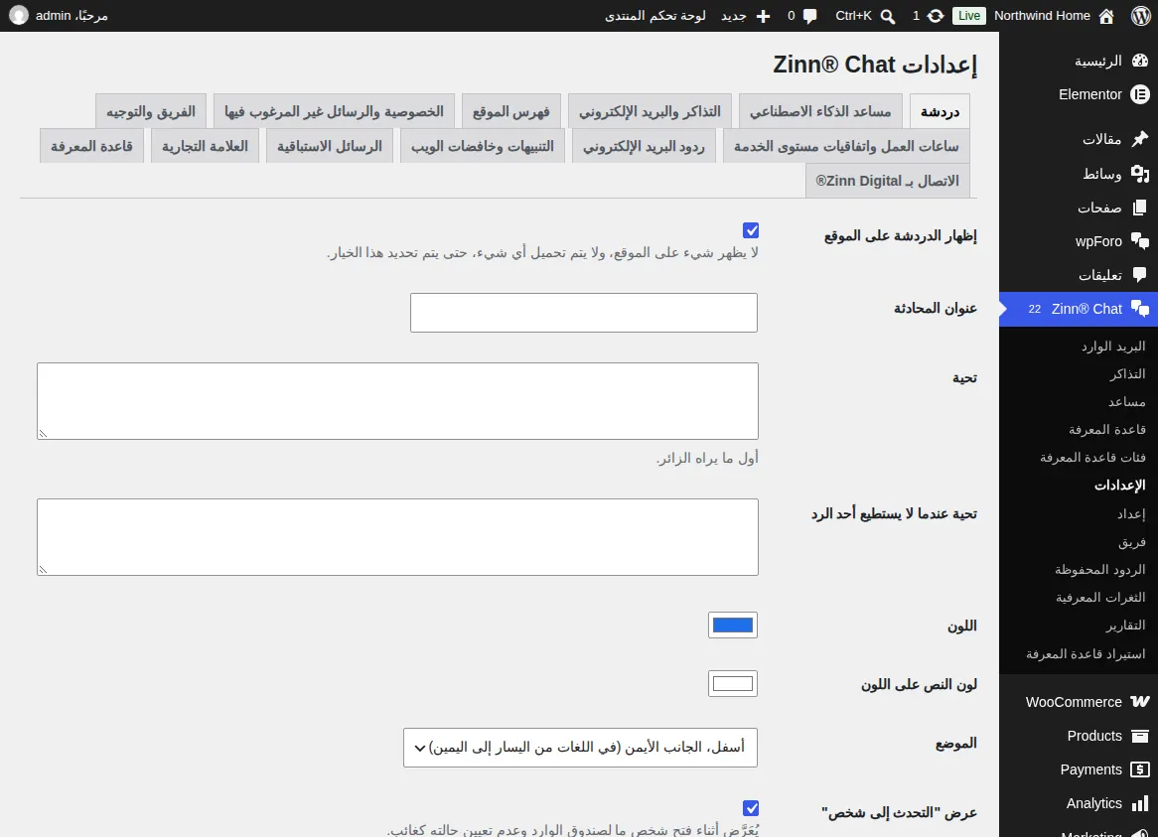The image size is (1158, 837).
Task: Open قاعدة المعرفة sidebar submenu link
Action: [x=1107, y=430]
